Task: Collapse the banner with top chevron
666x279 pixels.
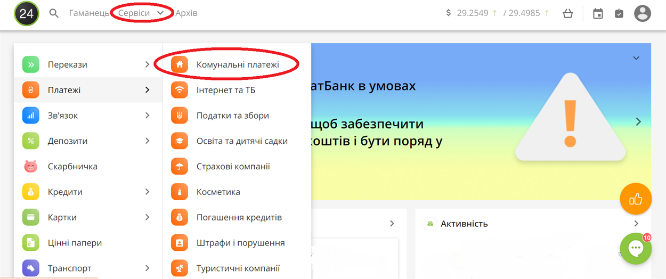Action: pyautogui.click(x=636, y=58)
